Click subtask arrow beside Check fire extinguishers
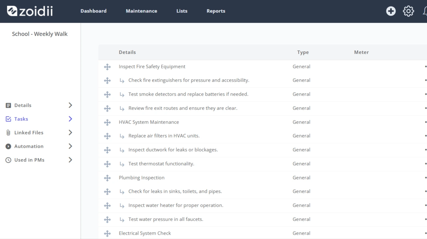The height and width of the screenshot is (239, 427). point(122,81)
